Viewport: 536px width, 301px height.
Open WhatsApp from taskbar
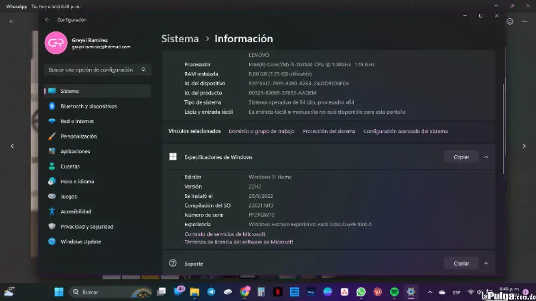pyautogui.click(x=361, y=292)
